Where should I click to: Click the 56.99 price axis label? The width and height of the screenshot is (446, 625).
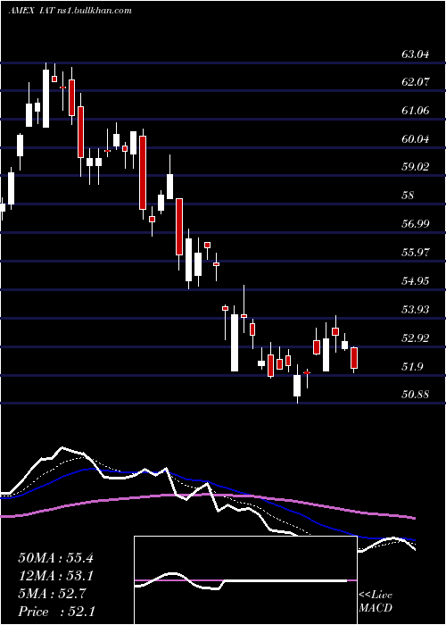coord(416,223)
